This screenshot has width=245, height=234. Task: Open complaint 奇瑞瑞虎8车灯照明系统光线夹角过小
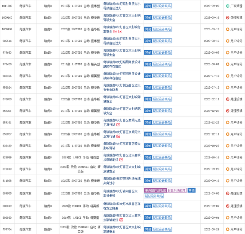coord(122,181)
